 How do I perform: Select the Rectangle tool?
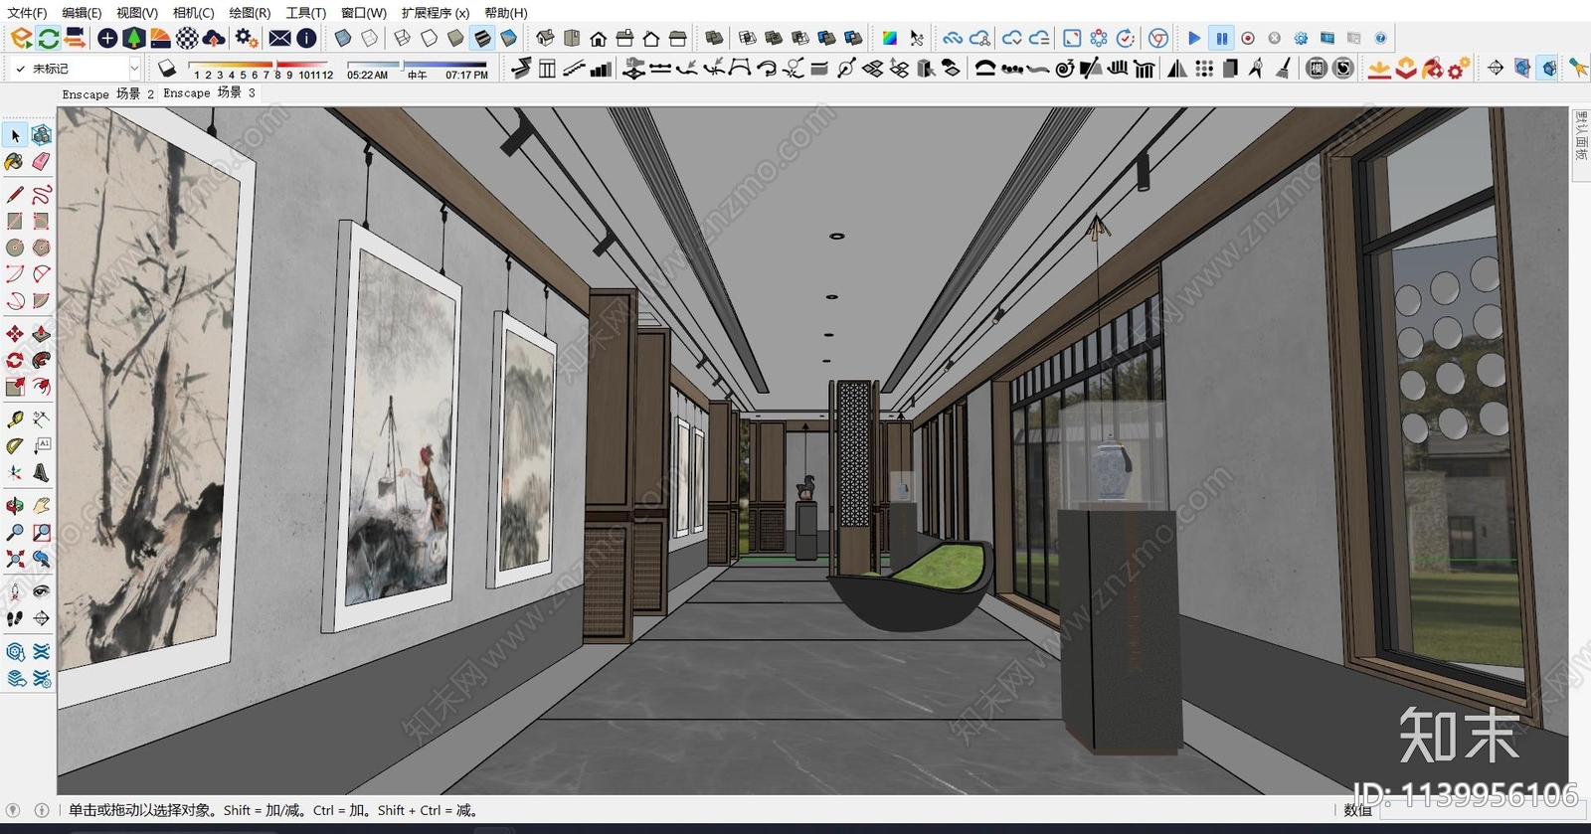tap(15, 221)
